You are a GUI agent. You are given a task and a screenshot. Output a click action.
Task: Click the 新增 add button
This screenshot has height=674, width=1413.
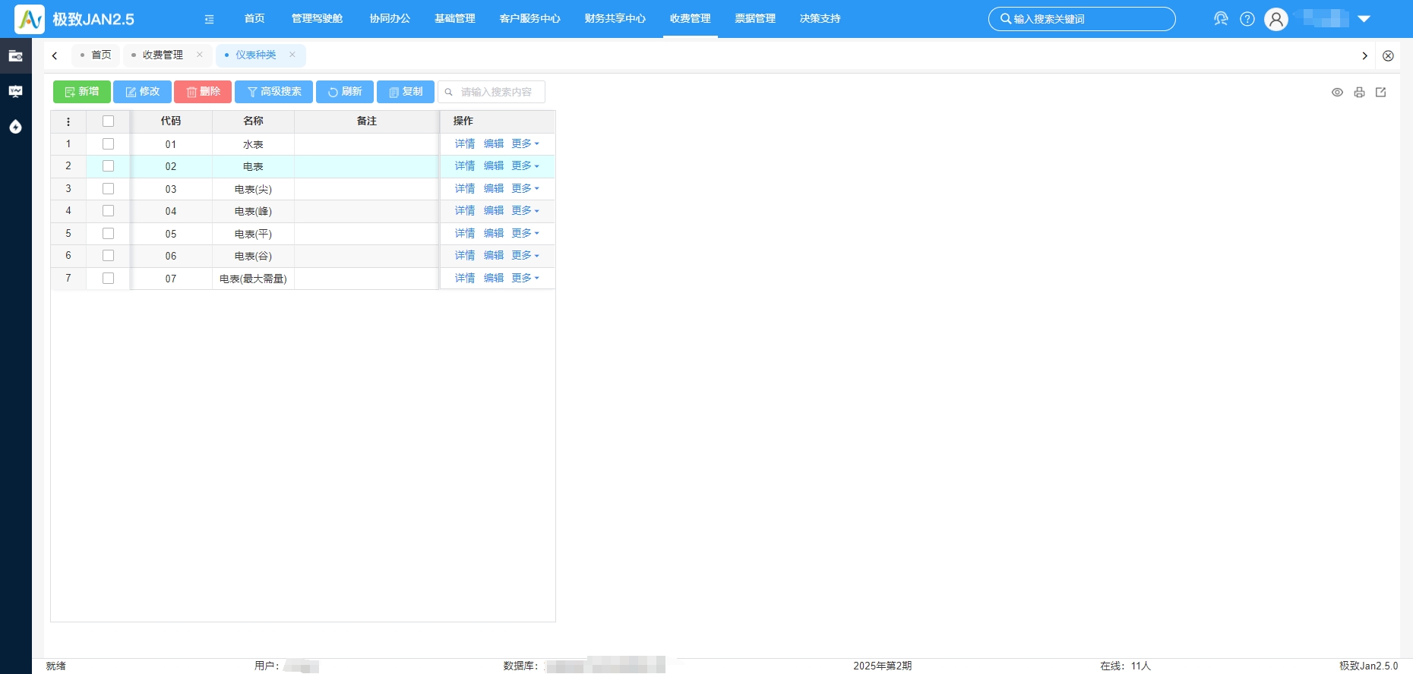tap(82, 92)
